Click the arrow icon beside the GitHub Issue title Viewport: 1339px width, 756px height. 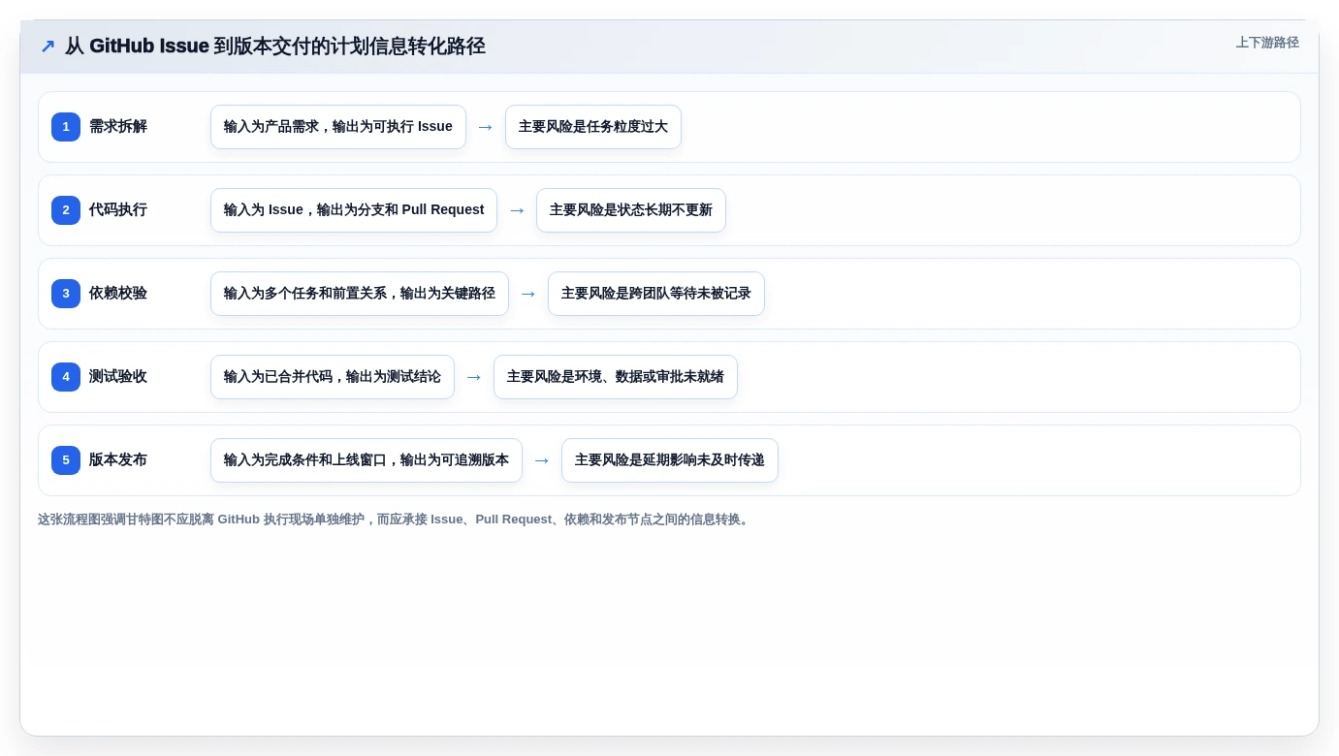click(48, 46)
